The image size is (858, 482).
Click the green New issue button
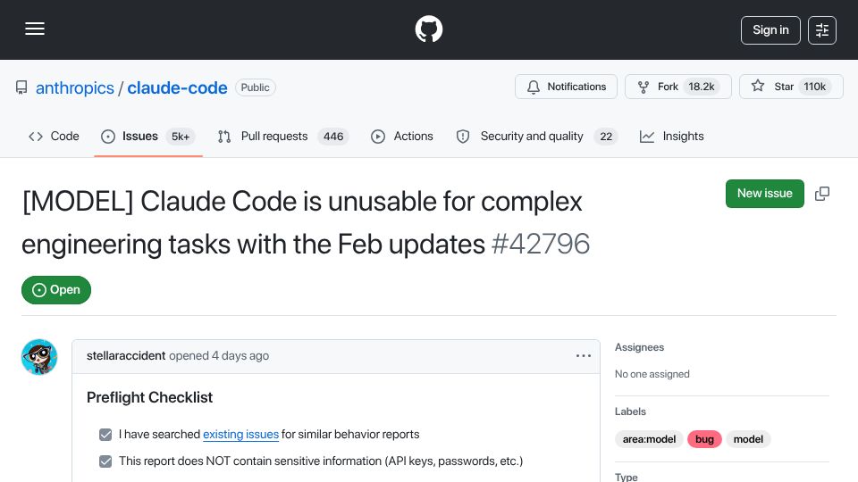pos(764,194)
